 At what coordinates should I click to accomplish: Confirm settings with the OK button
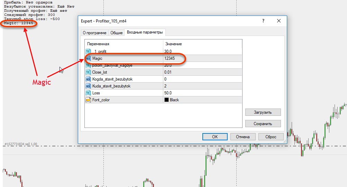click(215, 137)
